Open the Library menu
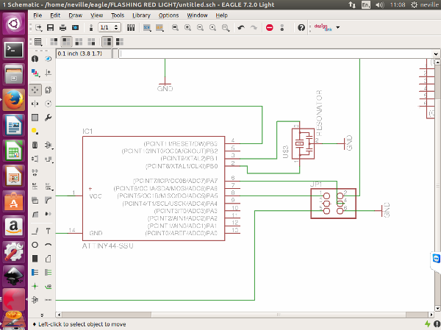This screenshot has width=441, height=330. pos(141,15)
